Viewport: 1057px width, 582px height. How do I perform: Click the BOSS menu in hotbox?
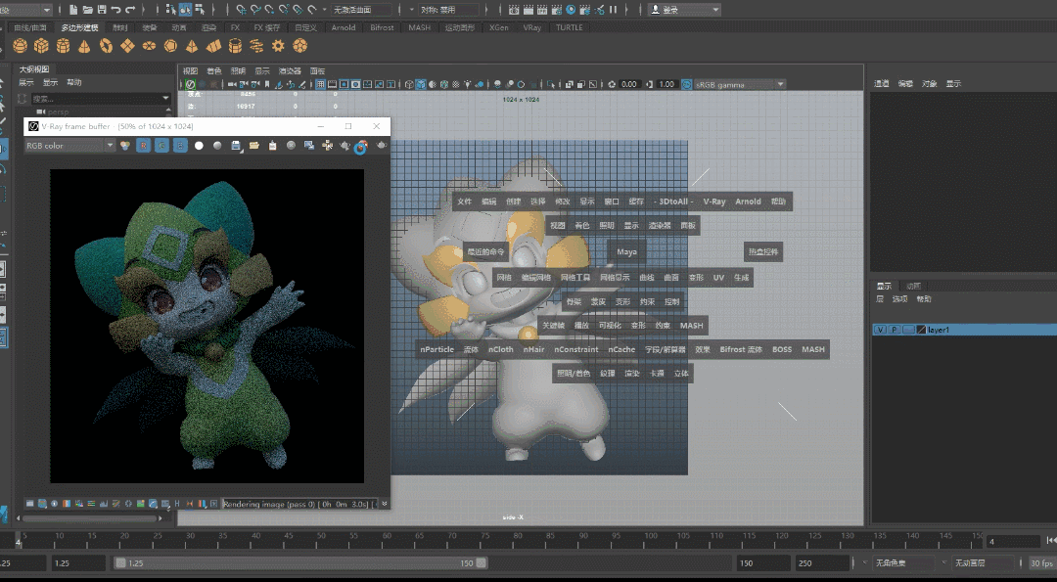[x=782, y=349]
